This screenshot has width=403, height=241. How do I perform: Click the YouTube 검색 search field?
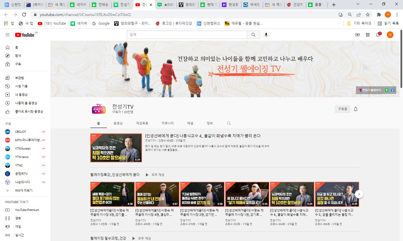coord(187,35)
